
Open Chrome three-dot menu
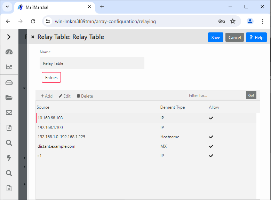[263, 21]
